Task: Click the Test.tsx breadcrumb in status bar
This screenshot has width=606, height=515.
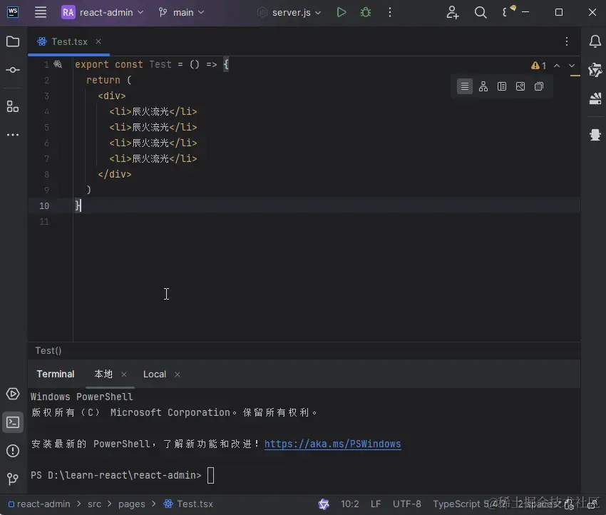Action: pos(188,504)
